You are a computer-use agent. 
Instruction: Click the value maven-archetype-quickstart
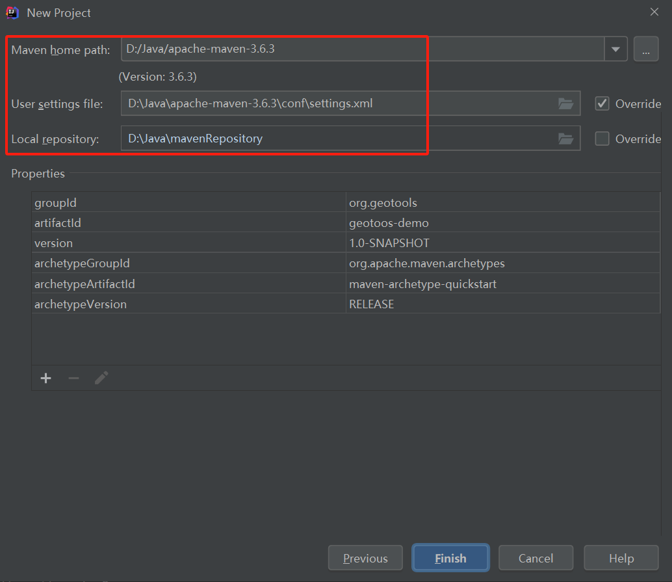pyautogui.click(x=422, y=284)
